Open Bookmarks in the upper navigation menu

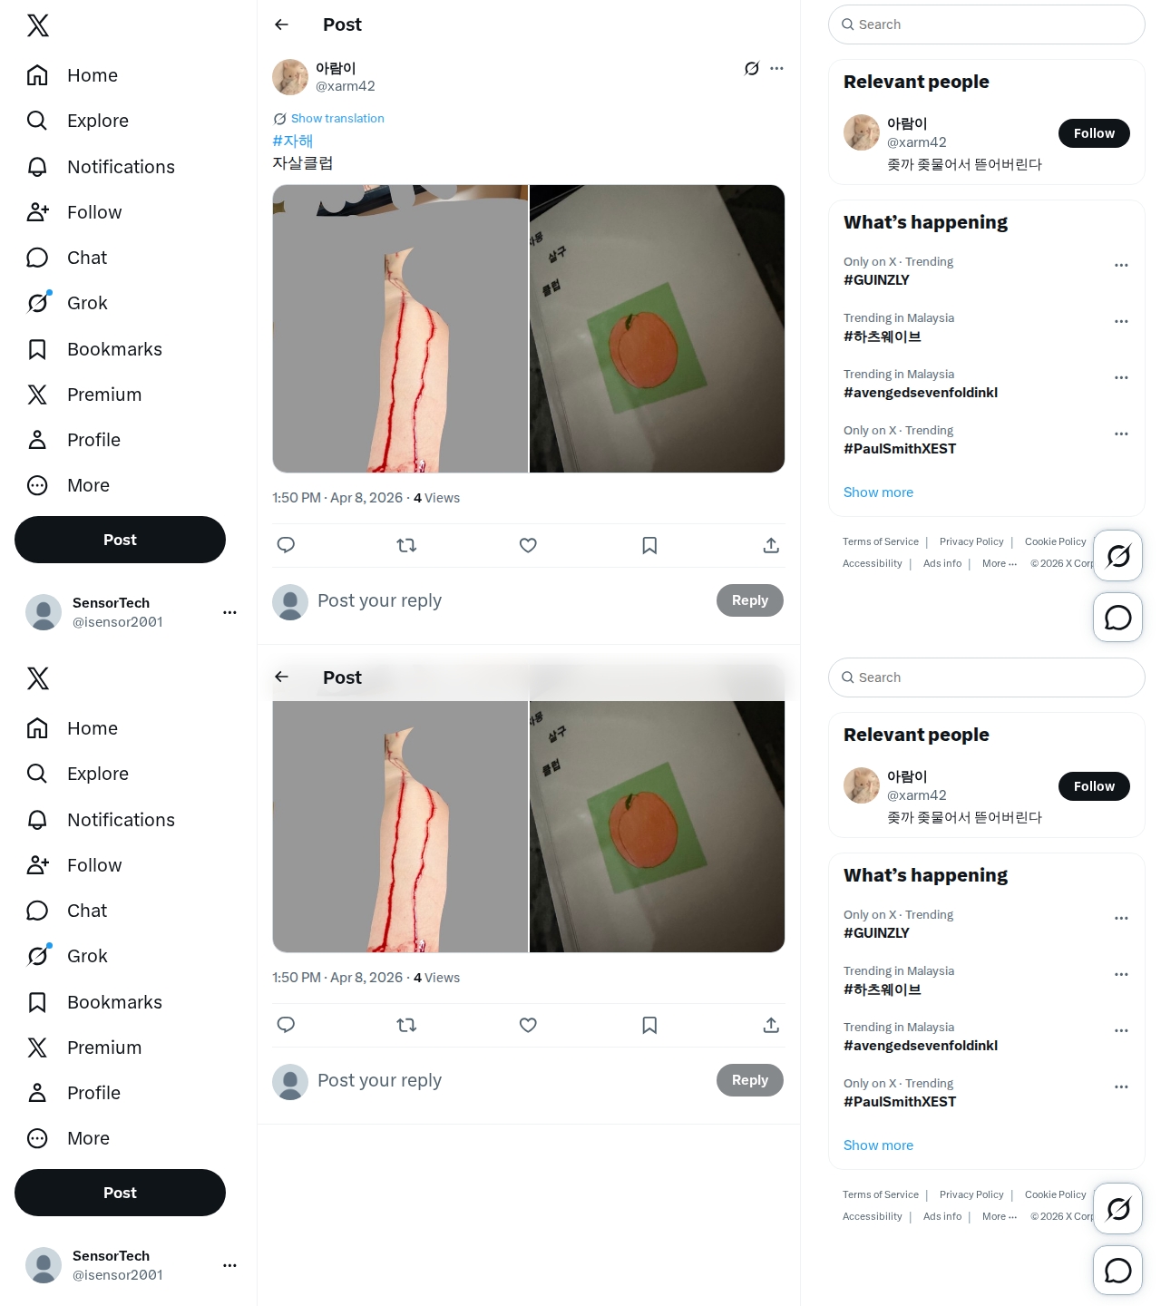tap(113, 349)
